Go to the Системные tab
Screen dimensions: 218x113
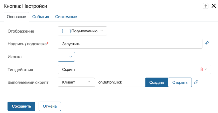[66, 17]
